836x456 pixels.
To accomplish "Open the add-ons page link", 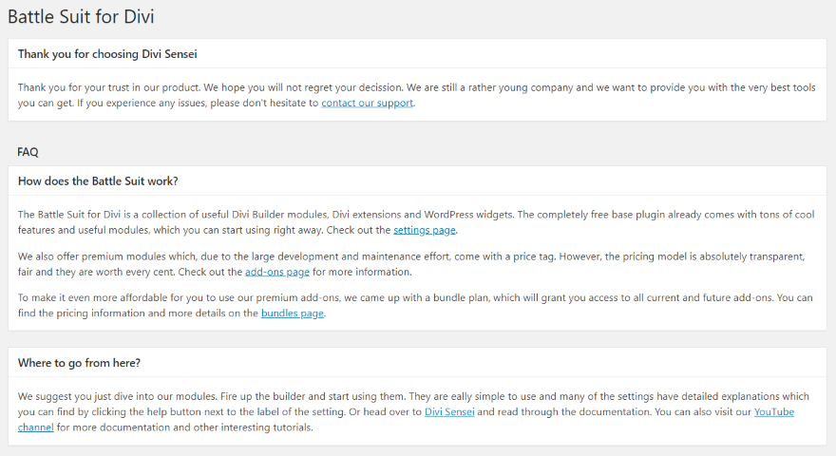I will [x=277, y=272].
